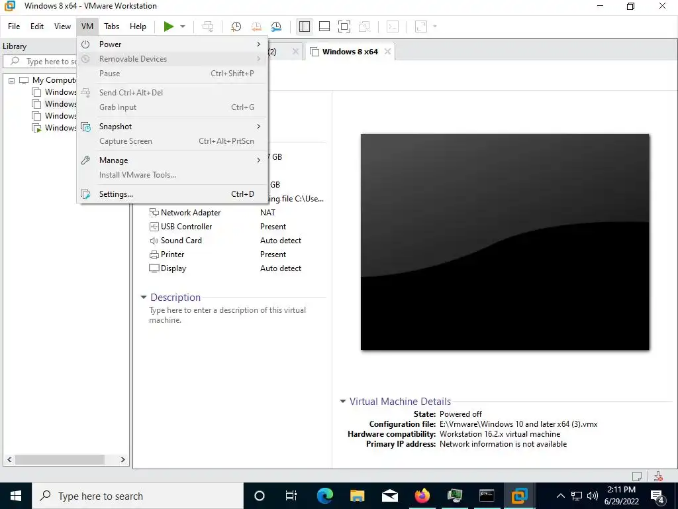The image size is (678, 509).
Task: Open File Explorer from the taskbar
Action: point(357,496)
